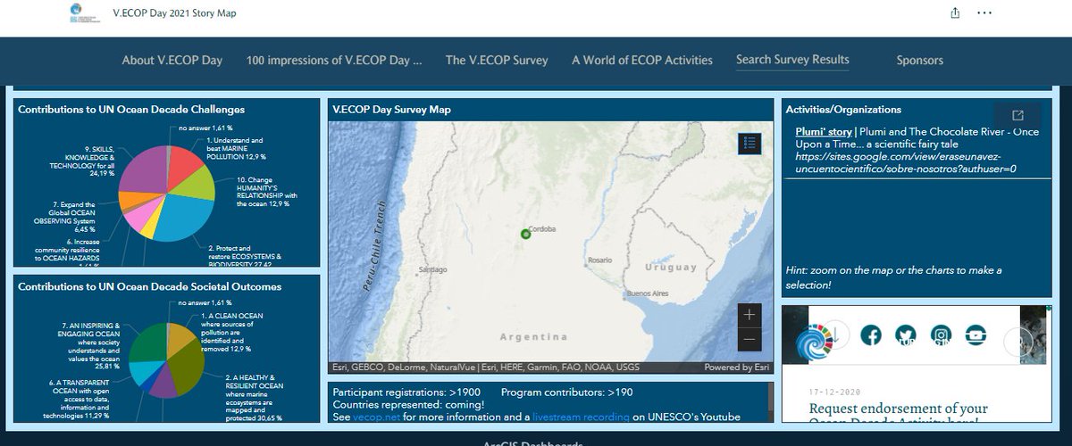
Task: Open the Plumi' story link
Action: pos(824,132)
